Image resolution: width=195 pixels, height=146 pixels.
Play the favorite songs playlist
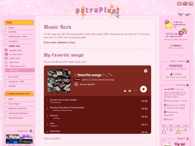coord(143,89)
